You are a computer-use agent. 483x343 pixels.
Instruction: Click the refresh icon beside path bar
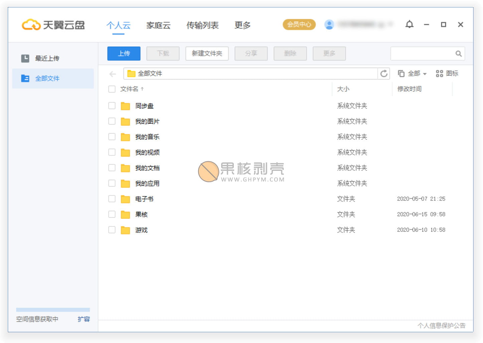[384, 73]
